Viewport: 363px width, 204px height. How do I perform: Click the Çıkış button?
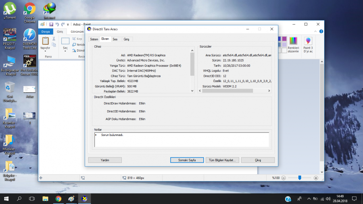point(258,160)
